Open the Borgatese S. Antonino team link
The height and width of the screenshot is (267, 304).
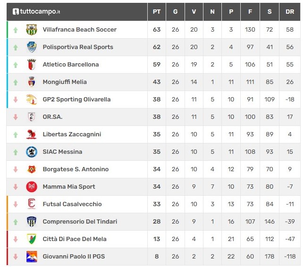point(76,169)
